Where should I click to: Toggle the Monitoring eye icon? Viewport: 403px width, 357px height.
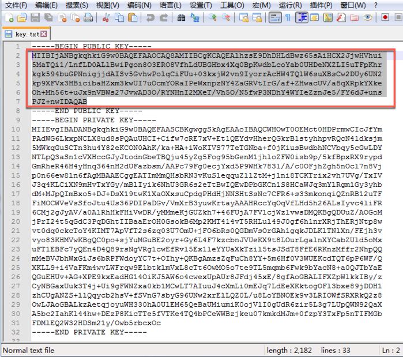(368, 17)
